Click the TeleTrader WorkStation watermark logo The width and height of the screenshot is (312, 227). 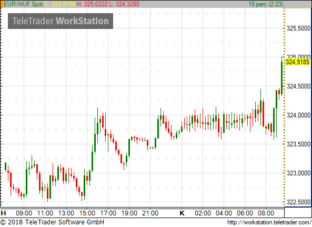[61, 21]
